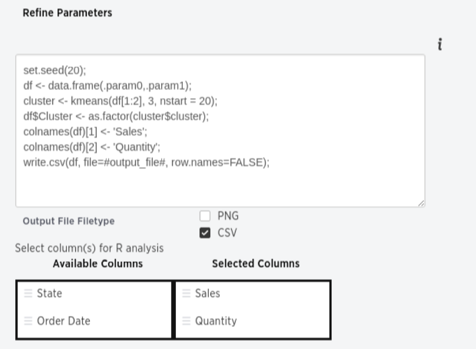The height and width of the screenshot is (349, 476).
Task: Click the blank area of the R script box
Action: click(x=220, y=187)
